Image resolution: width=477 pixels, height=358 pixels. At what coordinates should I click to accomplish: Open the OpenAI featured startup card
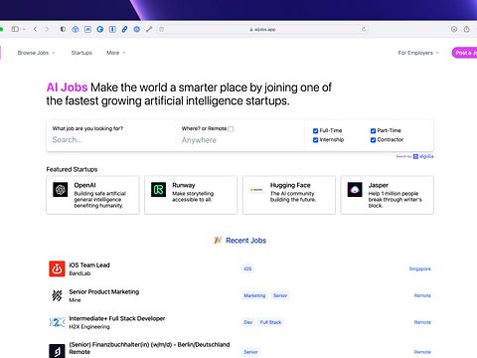click(92, 195)
